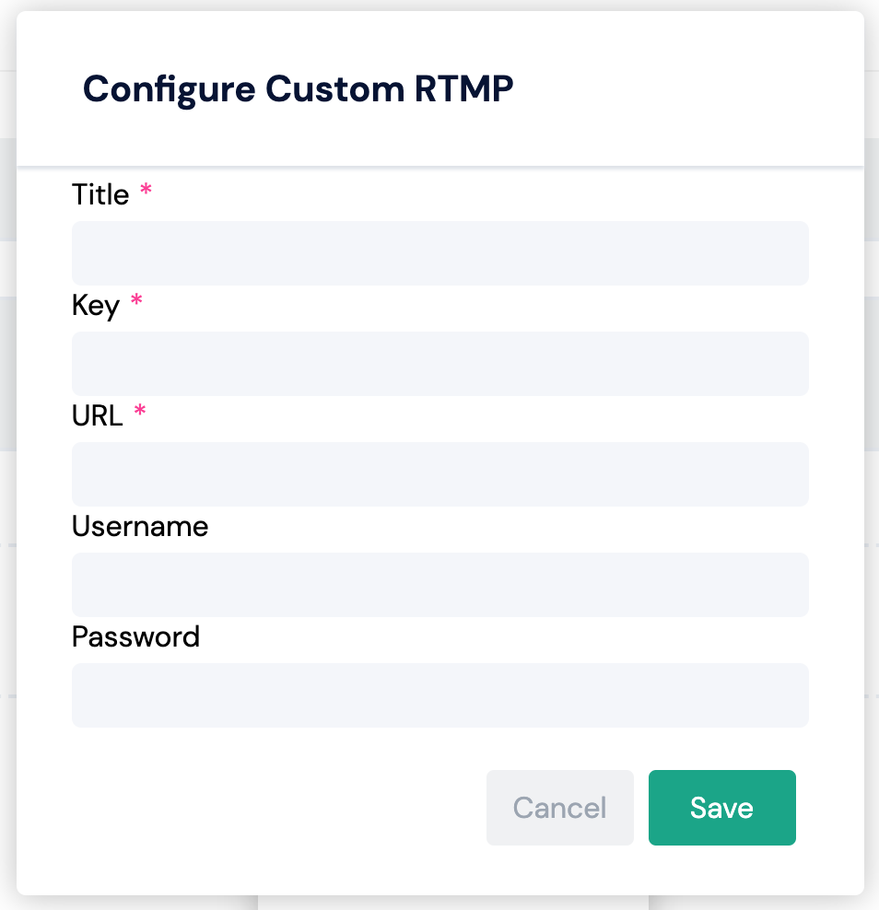The height and width of the screenshot is (910, 879).
Task: Select the Username text field
Action: pos(439,585)
